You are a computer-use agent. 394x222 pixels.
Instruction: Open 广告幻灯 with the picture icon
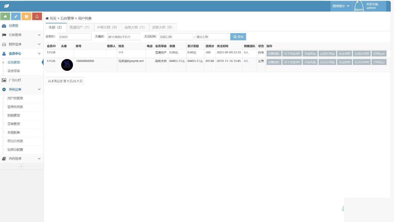click(x=15, y=80)
